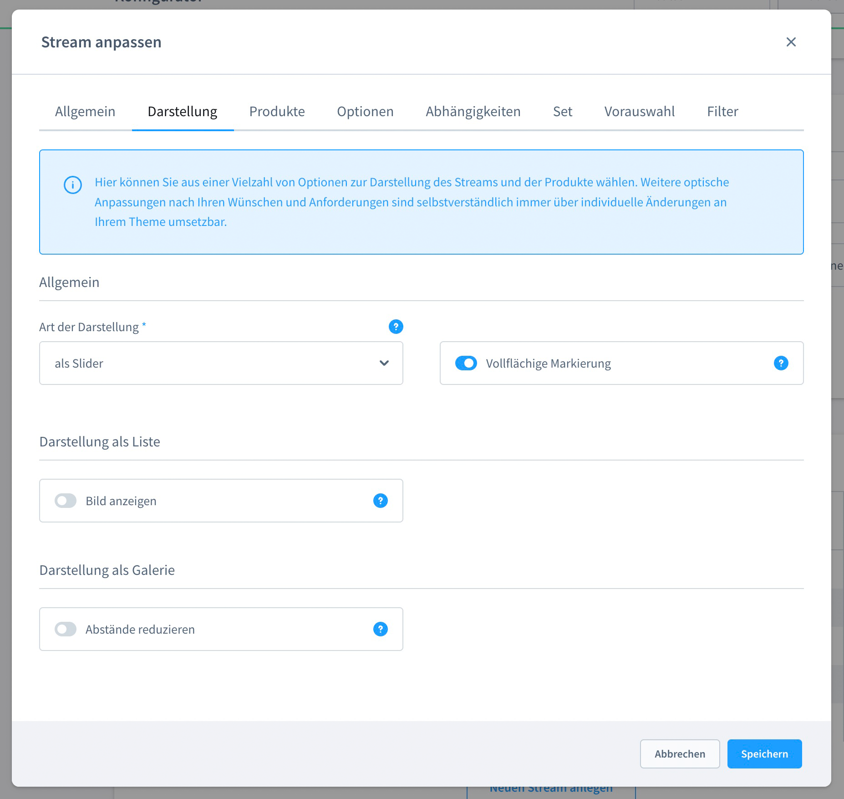This screenshot has height=799, width=844.
Task: Enable the Abstände reduzieren toggle
Action: (66, 629)
